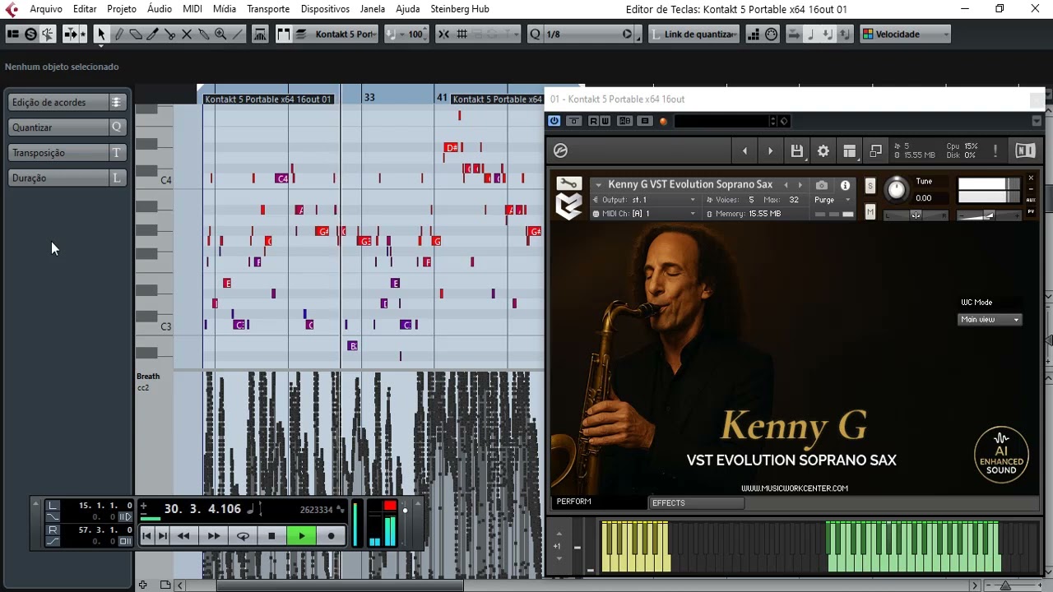Screen dimensions: 1053x592
Task: Toggle Solo Editor button
Action: click(x=30, y=34)
